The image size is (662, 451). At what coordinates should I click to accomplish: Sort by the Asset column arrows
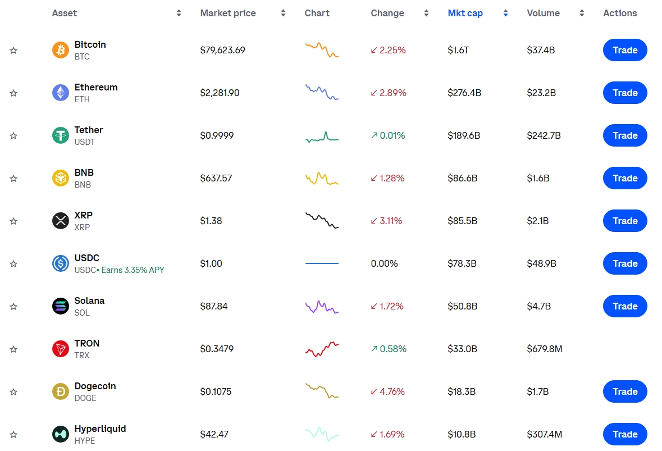[x=179, y=13]
